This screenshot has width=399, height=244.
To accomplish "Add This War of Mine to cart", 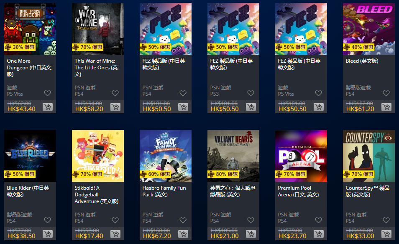I will 115,107.
